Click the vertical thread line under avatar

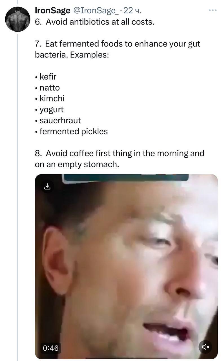17,169
